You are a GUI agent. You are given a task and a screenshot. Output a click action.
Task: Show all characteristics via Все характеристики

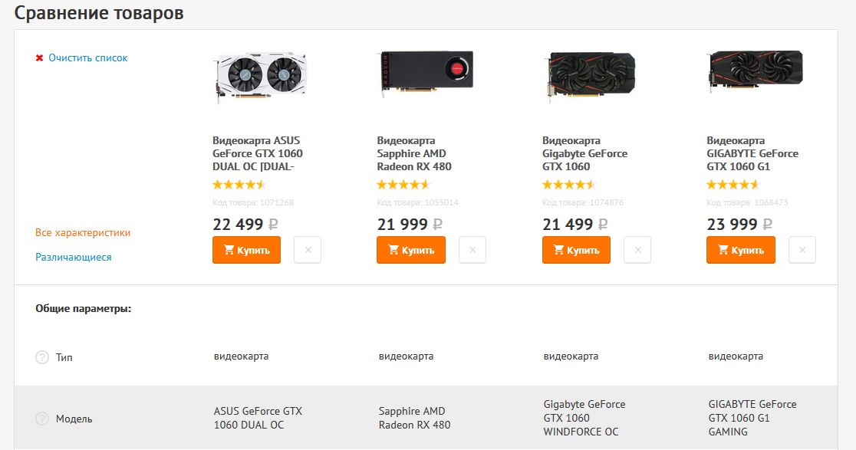83,232
